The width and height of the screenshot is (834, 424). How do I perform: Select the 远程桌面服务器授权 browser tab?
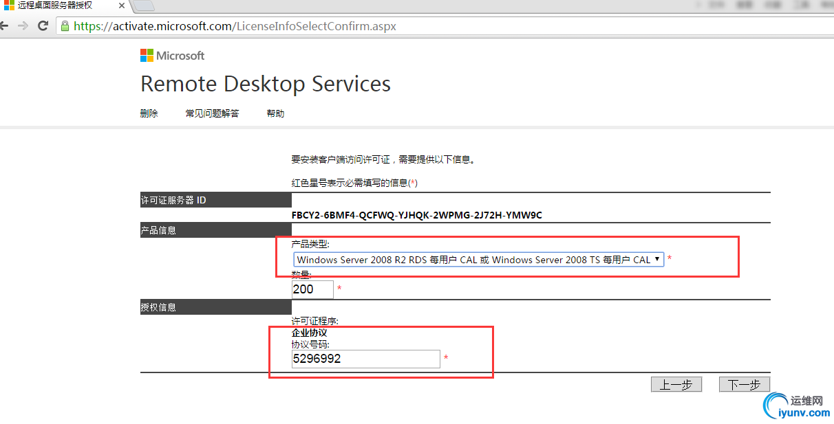(x=63, y=6)
